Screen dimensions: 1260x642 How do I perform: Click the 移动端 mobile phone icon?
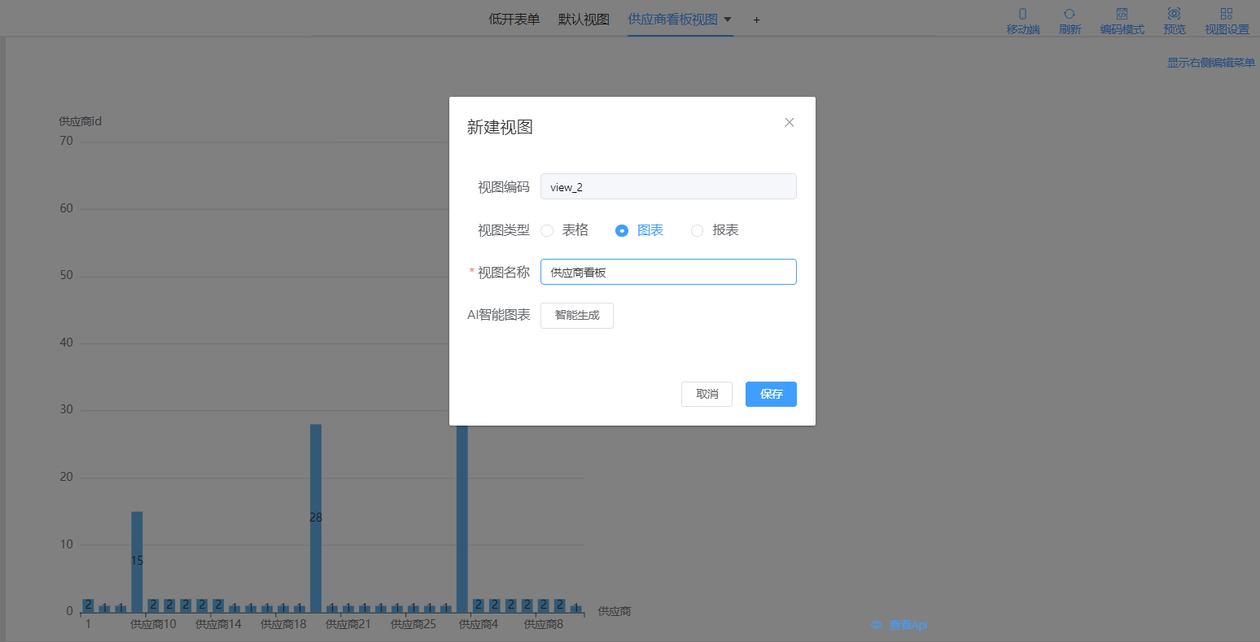[x=1023, y=14]
